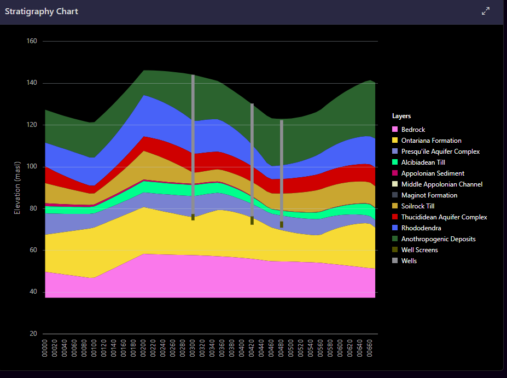
Task: Click the Stratigraphy Chart title
Action: point(42,11)
